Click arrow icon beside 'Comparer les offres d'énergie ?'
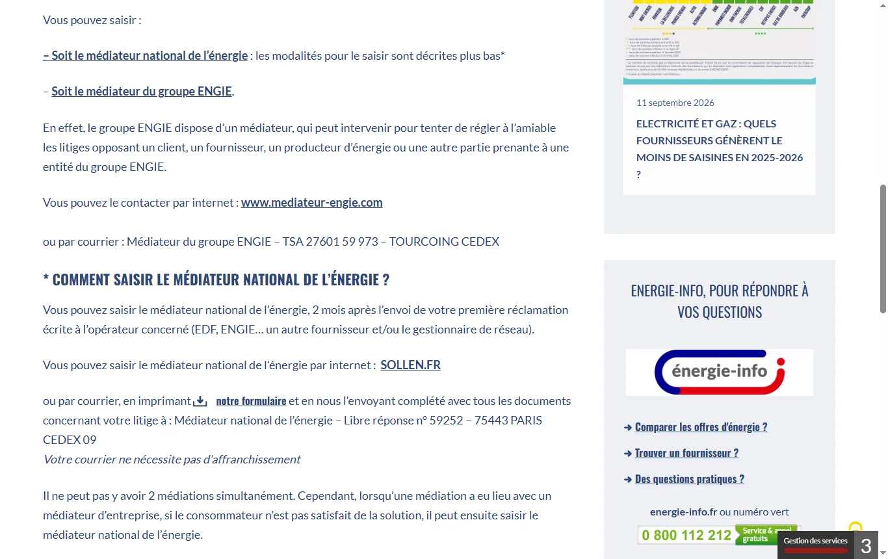888x559 pixels. pos(628,427)
